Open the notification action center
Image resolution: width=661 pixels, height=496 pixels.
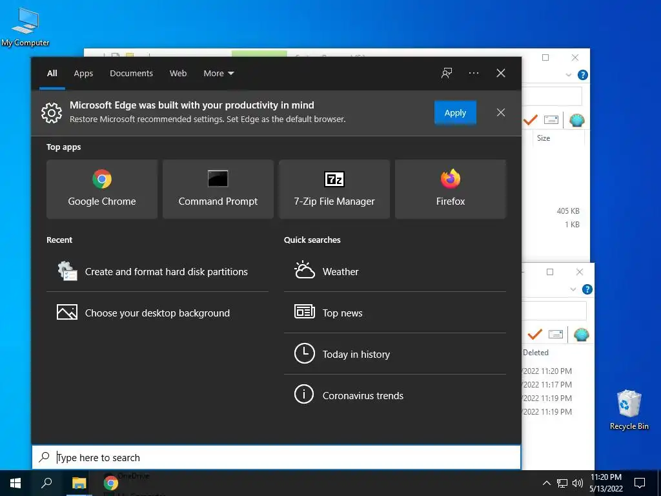[x=640, y=483]
